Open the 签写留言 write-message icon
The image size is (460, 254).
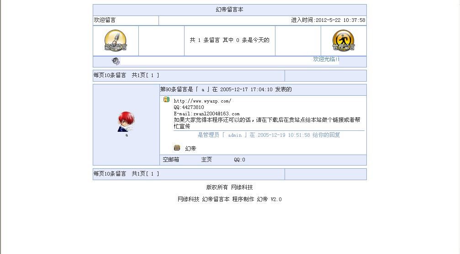click(x=116, y=41)
